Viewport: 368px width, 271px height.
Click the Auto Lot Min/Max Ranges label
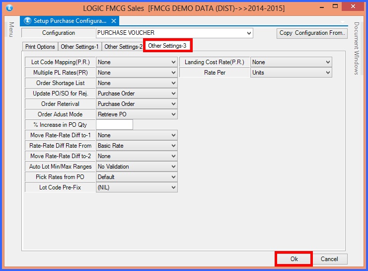pos(60,167)
